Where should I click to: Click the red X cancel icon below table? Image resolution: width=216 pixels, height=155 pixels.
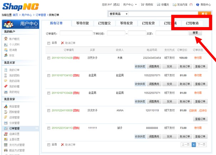(x=62, y=145)
